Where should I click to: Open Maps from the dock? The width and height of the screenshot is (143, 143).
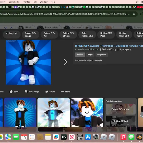[x=8, y=137]
